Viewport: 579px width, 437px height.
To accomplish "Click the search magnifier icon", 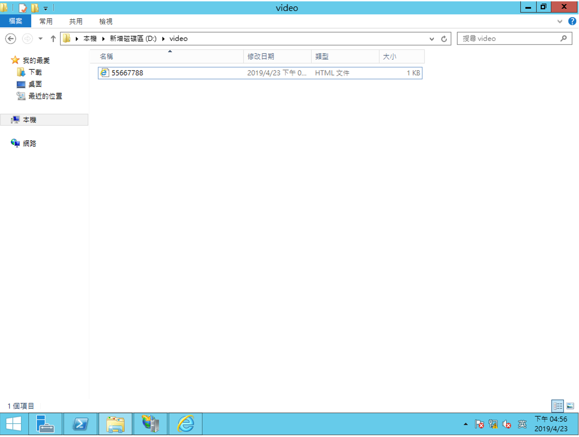I will tap(564, 39).
